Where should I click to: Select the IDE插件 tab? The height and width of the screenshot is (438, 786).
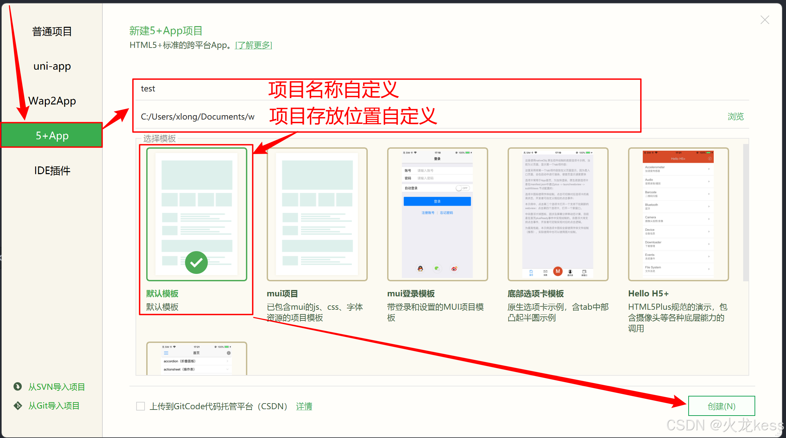pos(52,170)
